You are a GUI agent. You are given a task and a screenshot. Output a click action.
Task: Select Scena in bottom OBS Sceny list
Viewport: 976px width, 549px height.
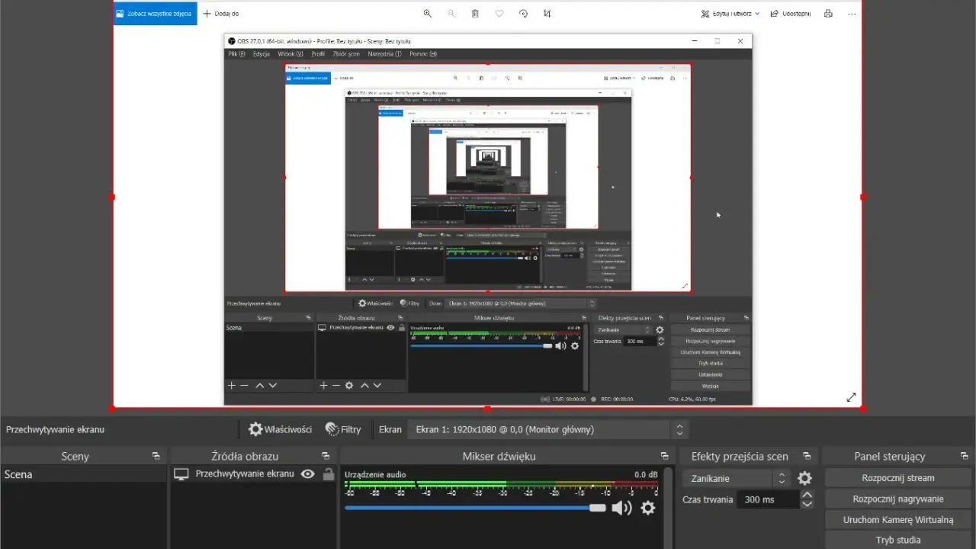(83, 474)
